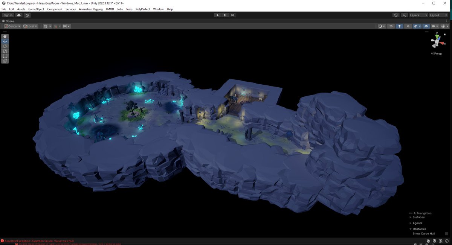Screen dimensions: 452x245
Task: Click the scene orientation gizmo cube
Action: coord(437,43)
